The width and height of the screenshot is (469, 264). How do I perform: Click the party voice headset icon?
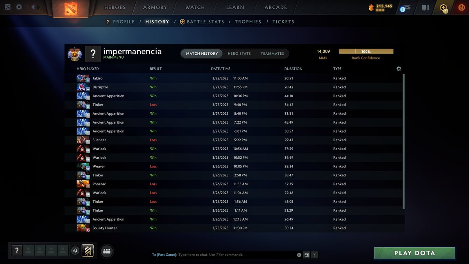point(75,250)
